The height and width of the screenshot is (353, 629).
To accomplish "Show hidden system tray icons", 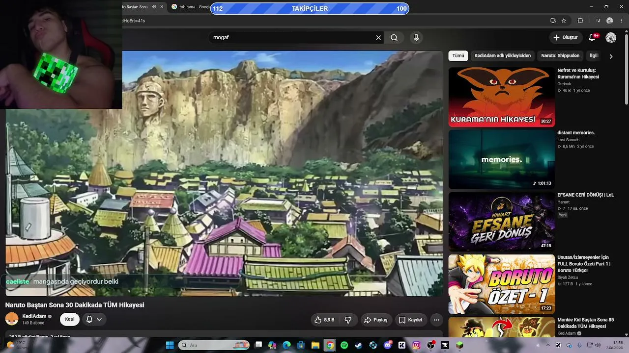I will coord(548,345).
